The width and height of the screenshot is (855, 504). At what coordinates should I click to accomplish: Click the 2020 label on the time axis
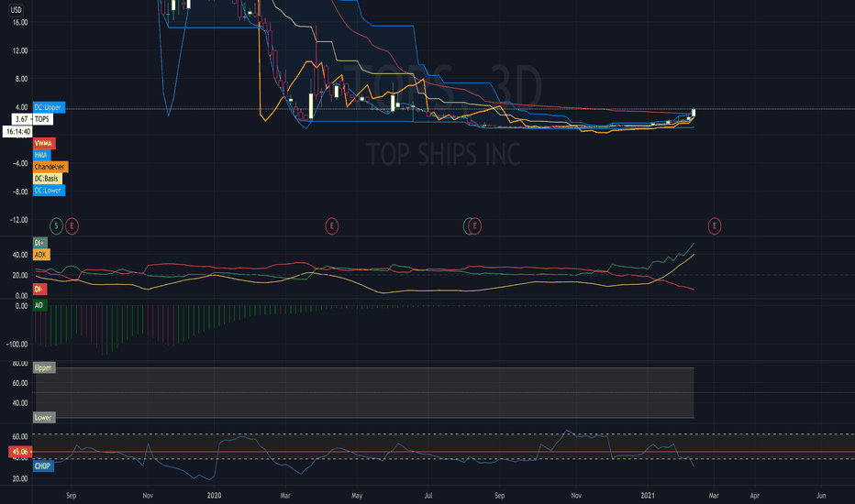(x=215, y=495)
